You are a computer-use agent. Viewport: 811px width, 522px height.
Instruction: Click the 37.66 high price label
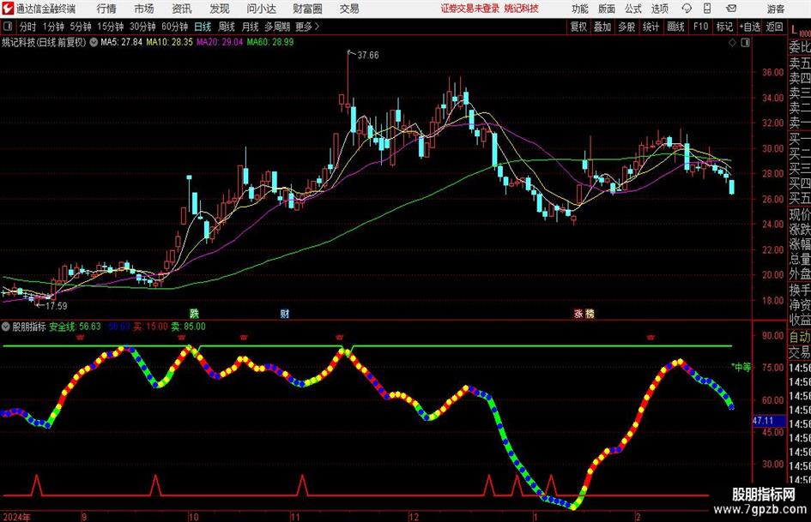368,56
